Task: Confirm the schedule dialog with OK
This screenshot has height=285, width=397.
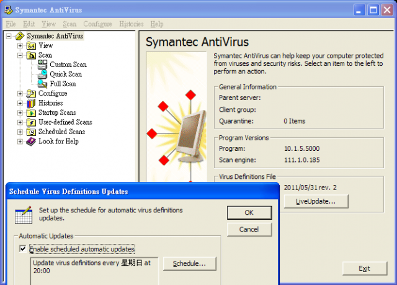Action: point(249,212)
